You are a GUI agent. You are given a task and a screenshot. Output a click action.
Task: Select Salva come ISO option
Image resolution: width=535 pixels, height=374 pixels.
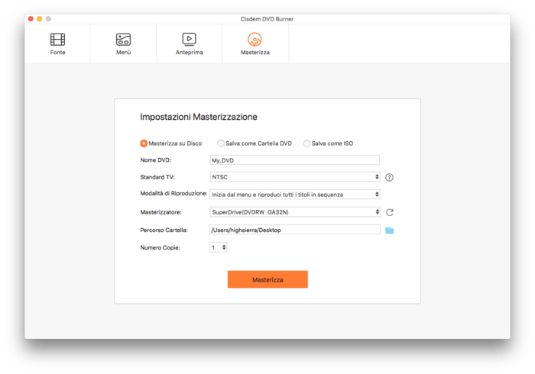tap(307, 143)
